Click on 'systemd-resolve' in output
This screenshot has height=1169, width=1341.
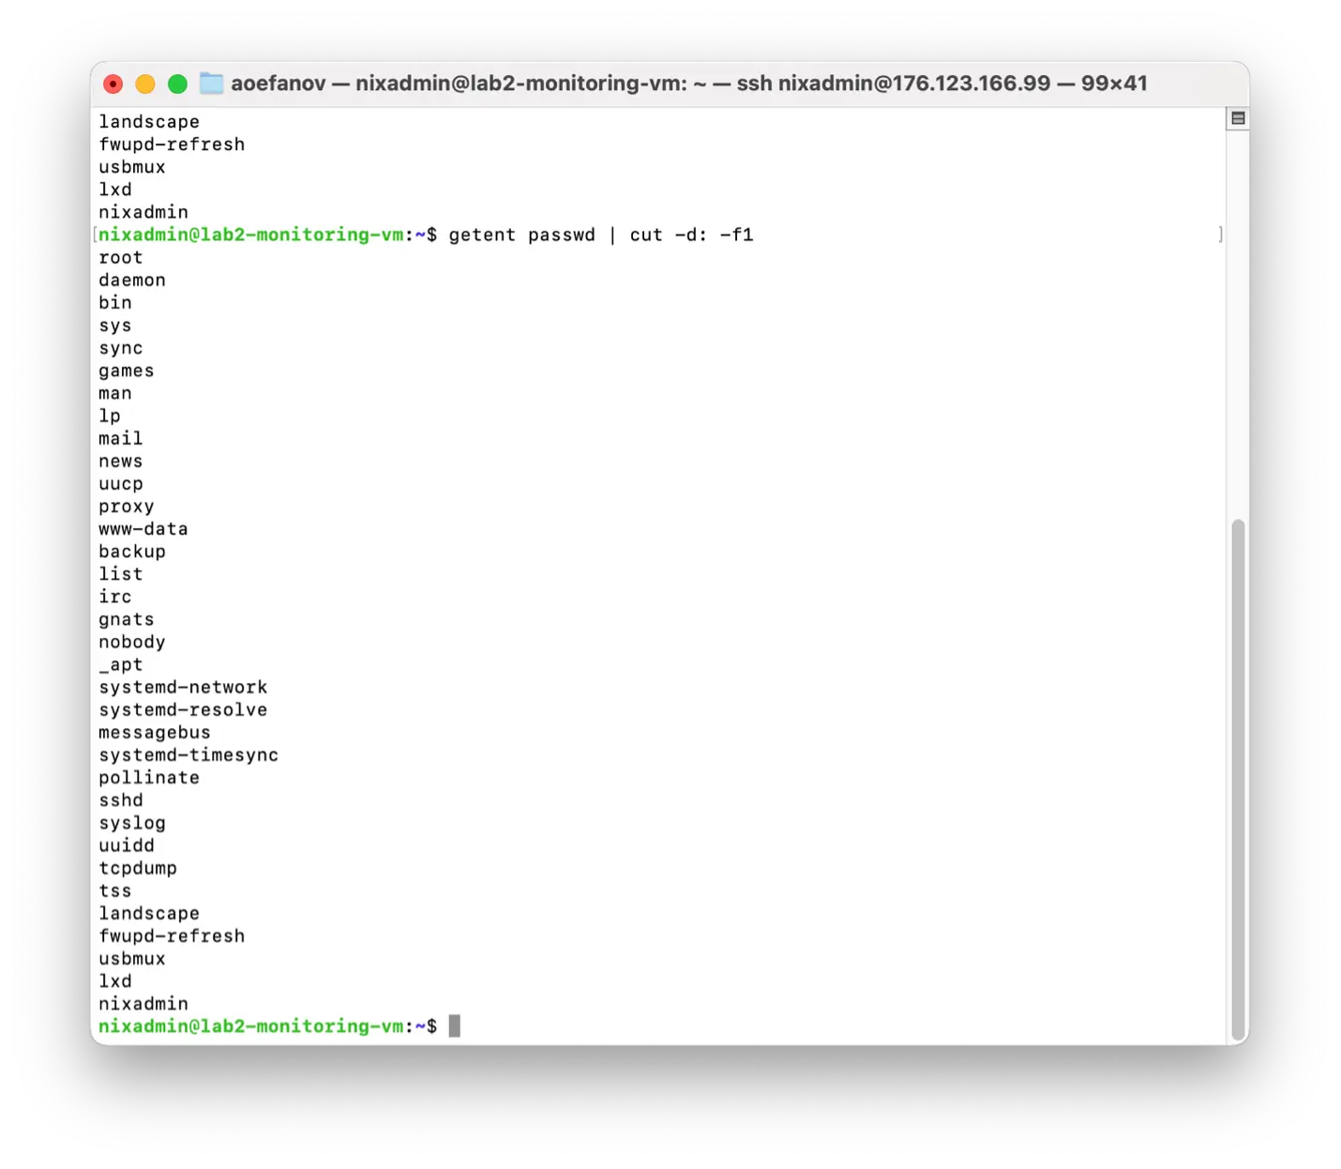pyautogui.click(x=183, y=710)
